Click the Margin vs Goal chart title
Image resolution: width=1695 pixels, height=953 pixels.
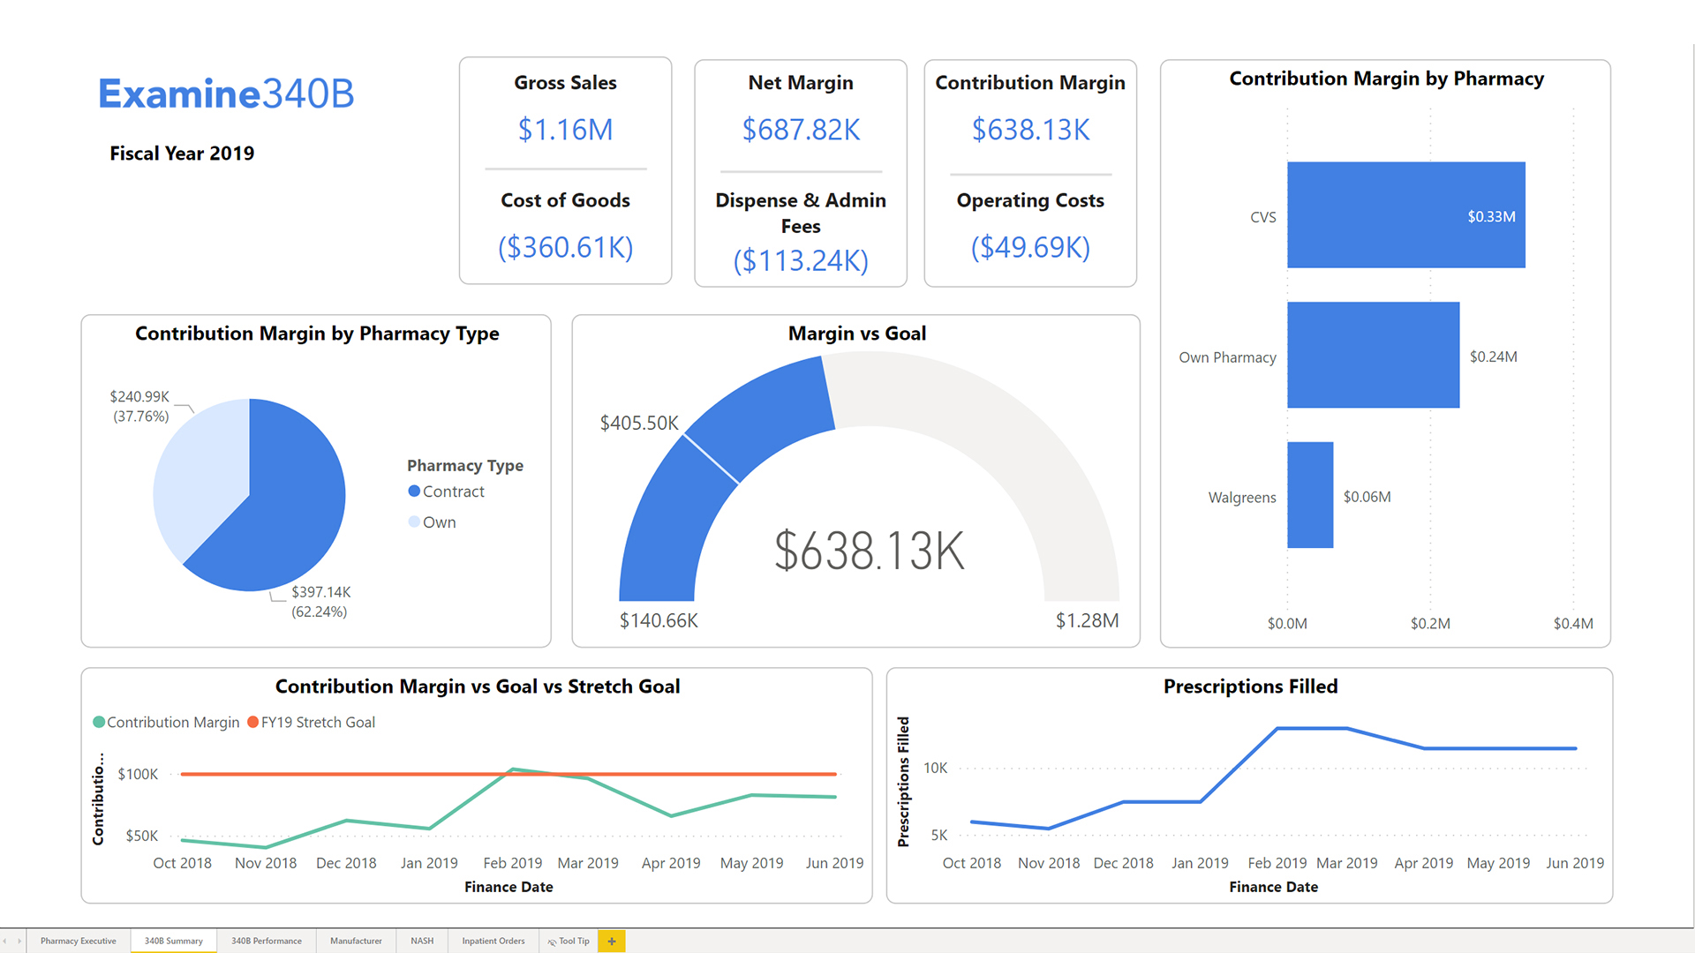point(856,334)
